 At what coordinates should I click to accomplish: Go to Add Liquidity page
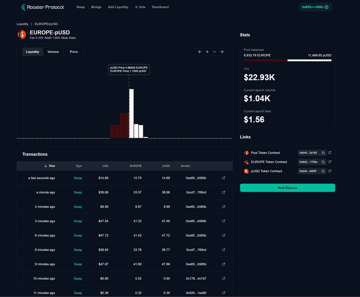point(118,7)
